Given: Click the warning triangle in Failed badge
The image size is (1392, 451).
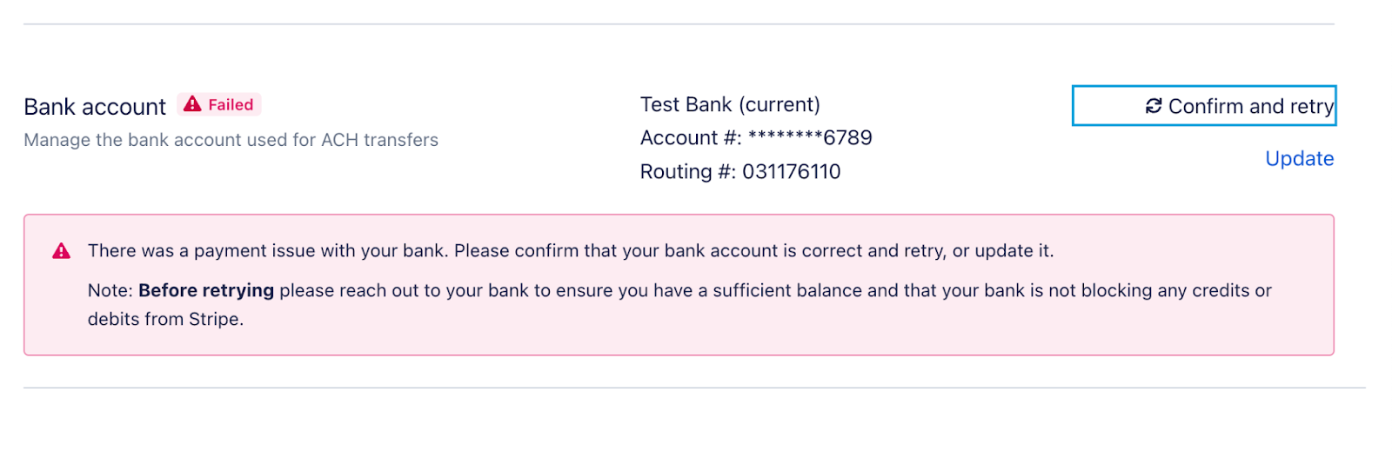Looking at the screenshot, I should pos(192,104).
